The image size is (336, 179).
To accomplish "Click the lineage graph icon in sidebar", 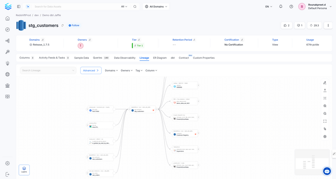I will pyautogui.click(x=8, y=41).
